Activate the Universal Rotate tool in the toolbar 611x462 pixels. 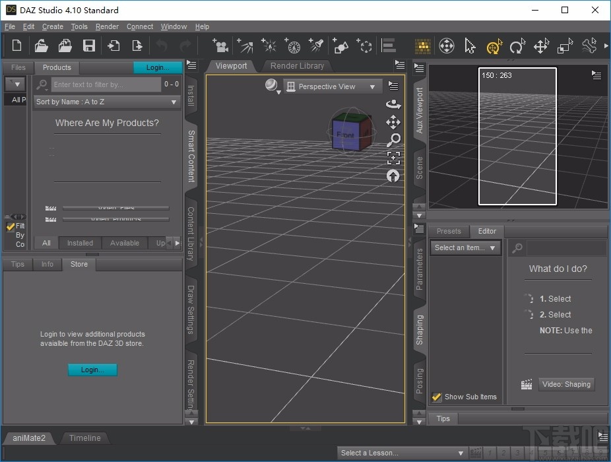tap(494, 46)
